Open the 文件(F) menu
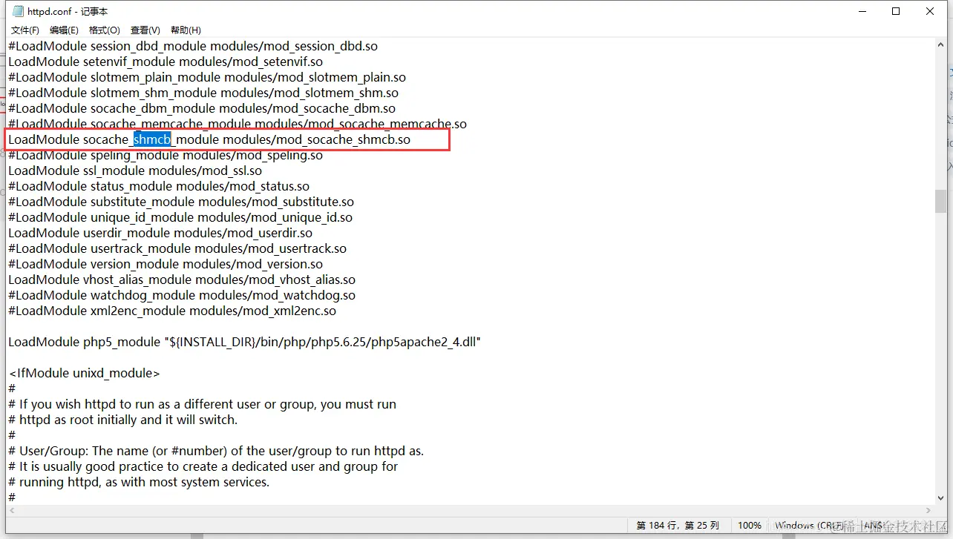The width and height of the screenshot is (953, 539). click(24, 30)
